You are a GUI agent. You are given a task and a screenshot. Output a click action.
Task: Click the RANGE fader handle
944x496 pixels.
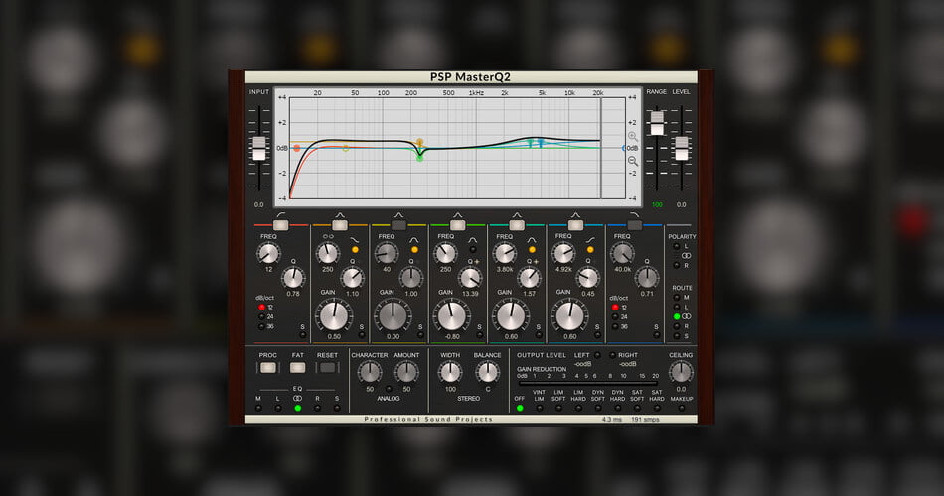coord(656,123)
